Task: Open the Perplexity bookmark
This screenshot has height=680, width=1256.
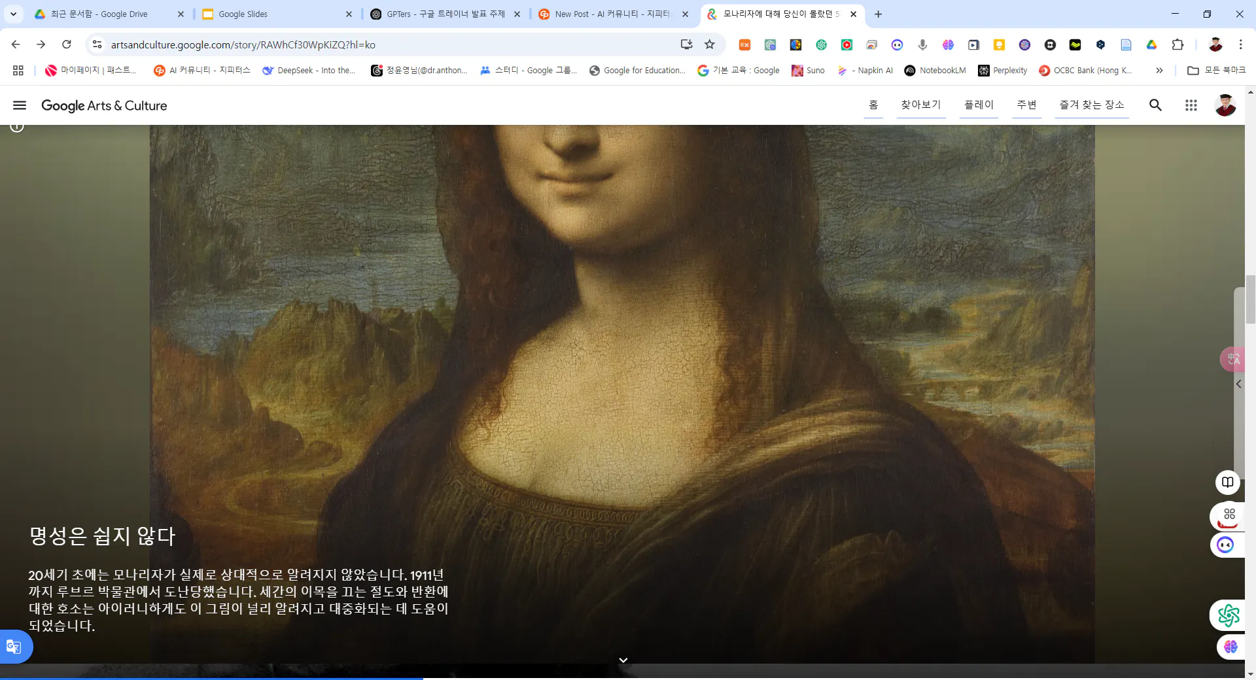Action: (1003, 70)
